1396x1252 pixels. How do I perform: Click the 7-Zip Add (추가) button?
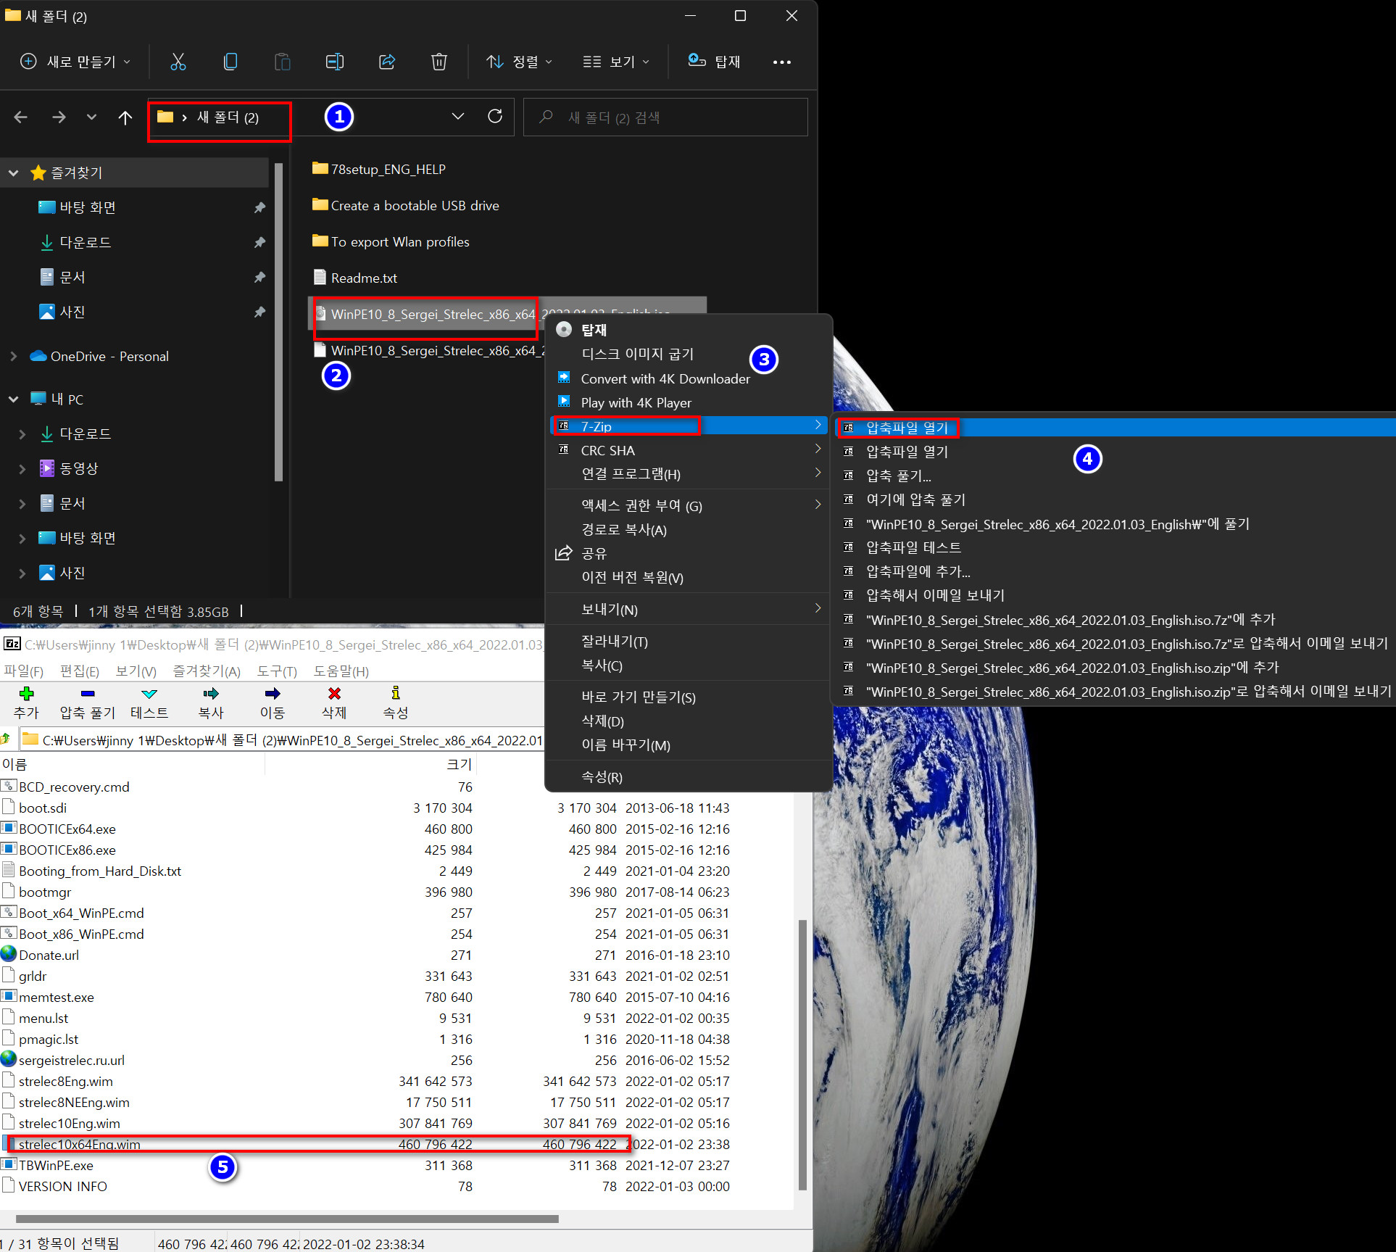(27, 702)
